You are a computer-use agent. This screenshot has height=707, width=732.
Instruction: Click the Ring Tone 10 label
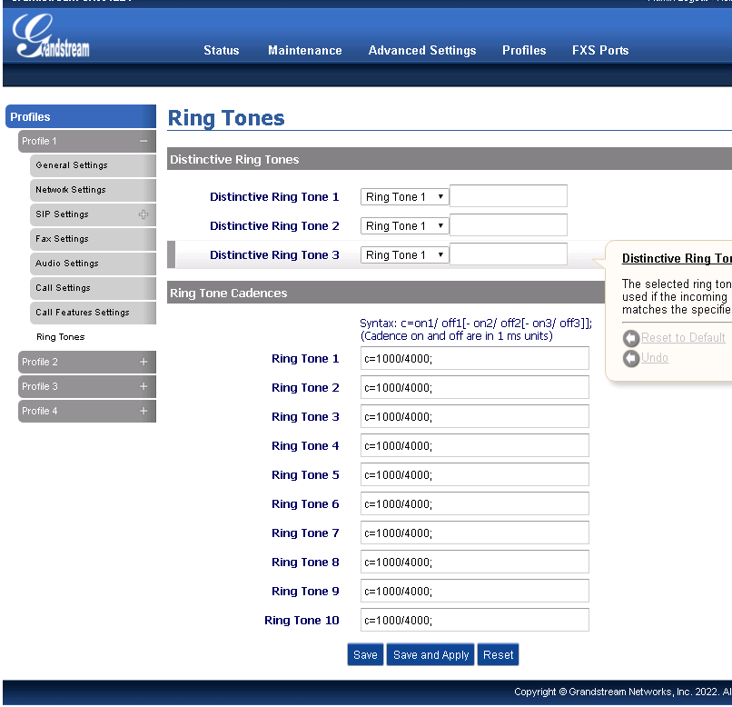(x=302, y=620)
